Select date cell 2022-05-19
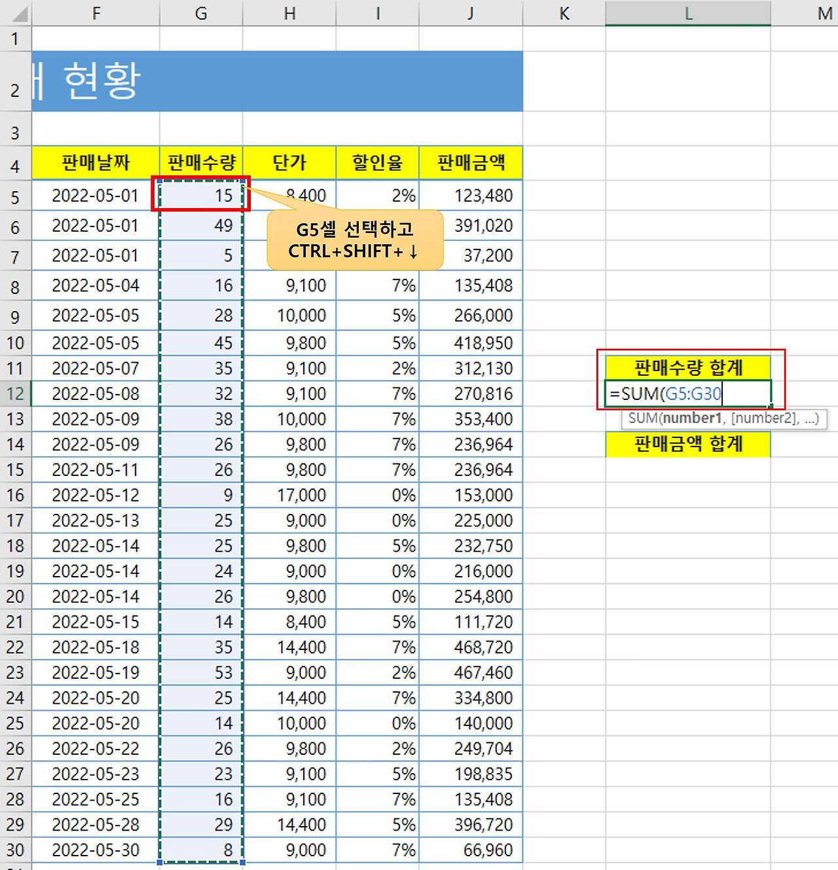Screen dimensions: 838x870 [x=96, y=672]
